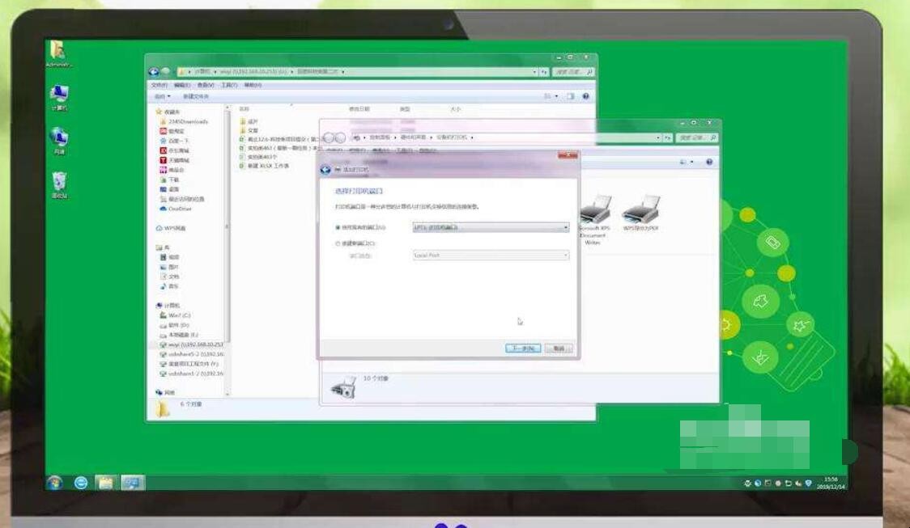Click address bar in Devices and Printers window
This screenshot has width=910, height=528.
(505, 138)
